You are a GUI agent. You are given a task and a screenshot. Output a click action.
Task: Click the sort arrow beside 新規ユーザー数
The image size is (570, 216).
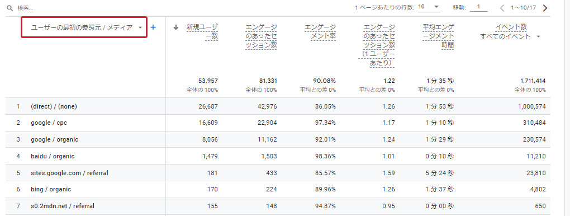click(177, 27)
